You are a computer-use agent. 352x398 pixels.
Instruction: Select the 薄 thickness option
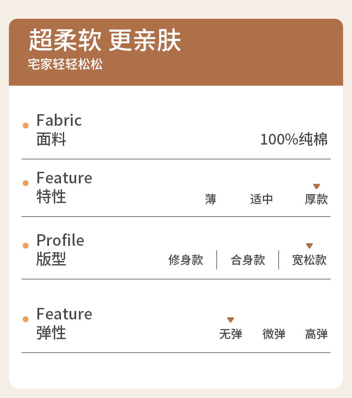[211, 199]
